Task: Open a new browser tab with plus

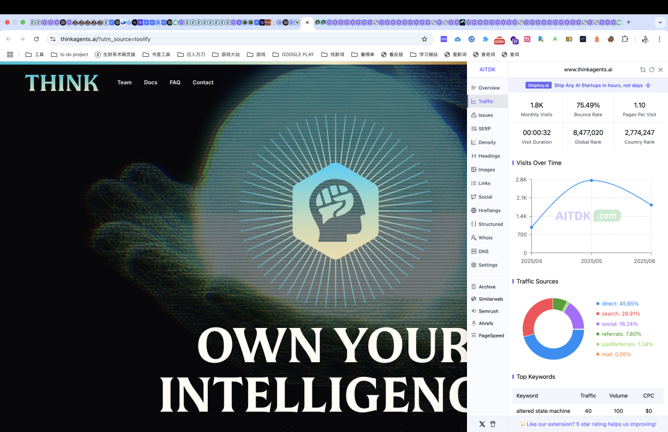Action: [628, 22]
